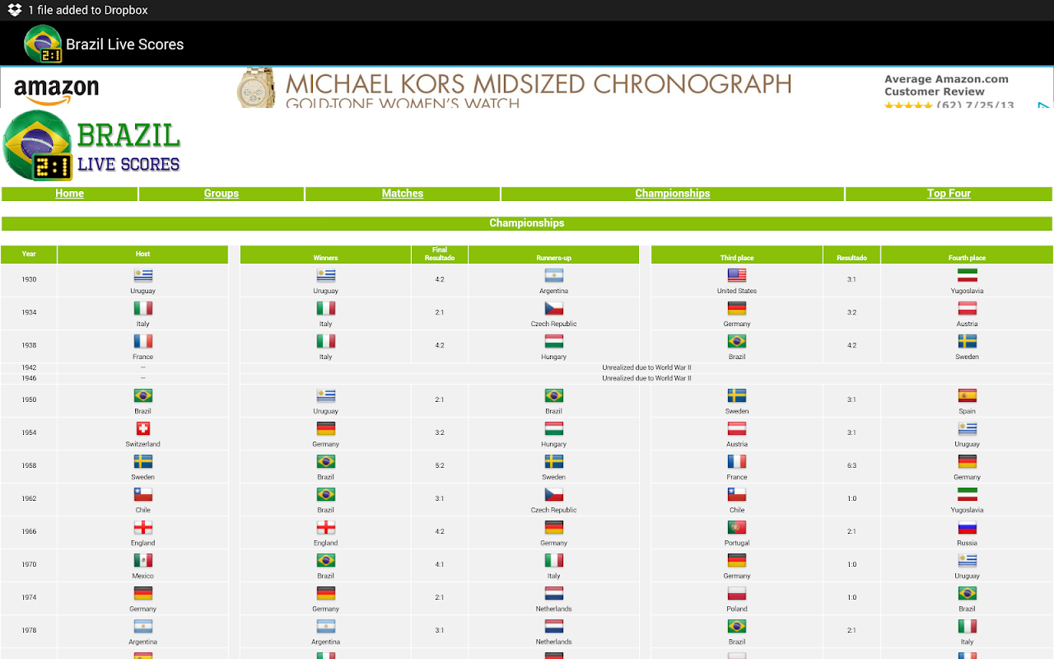1054x659 pixels.
Task: Click the 1958 third place score 6:3
Action: tap(851, 466)
